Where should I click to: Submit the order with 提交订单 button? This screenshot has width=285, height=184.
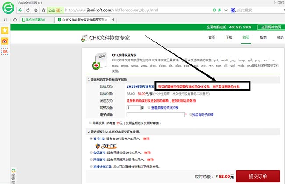tap(258, 176)
